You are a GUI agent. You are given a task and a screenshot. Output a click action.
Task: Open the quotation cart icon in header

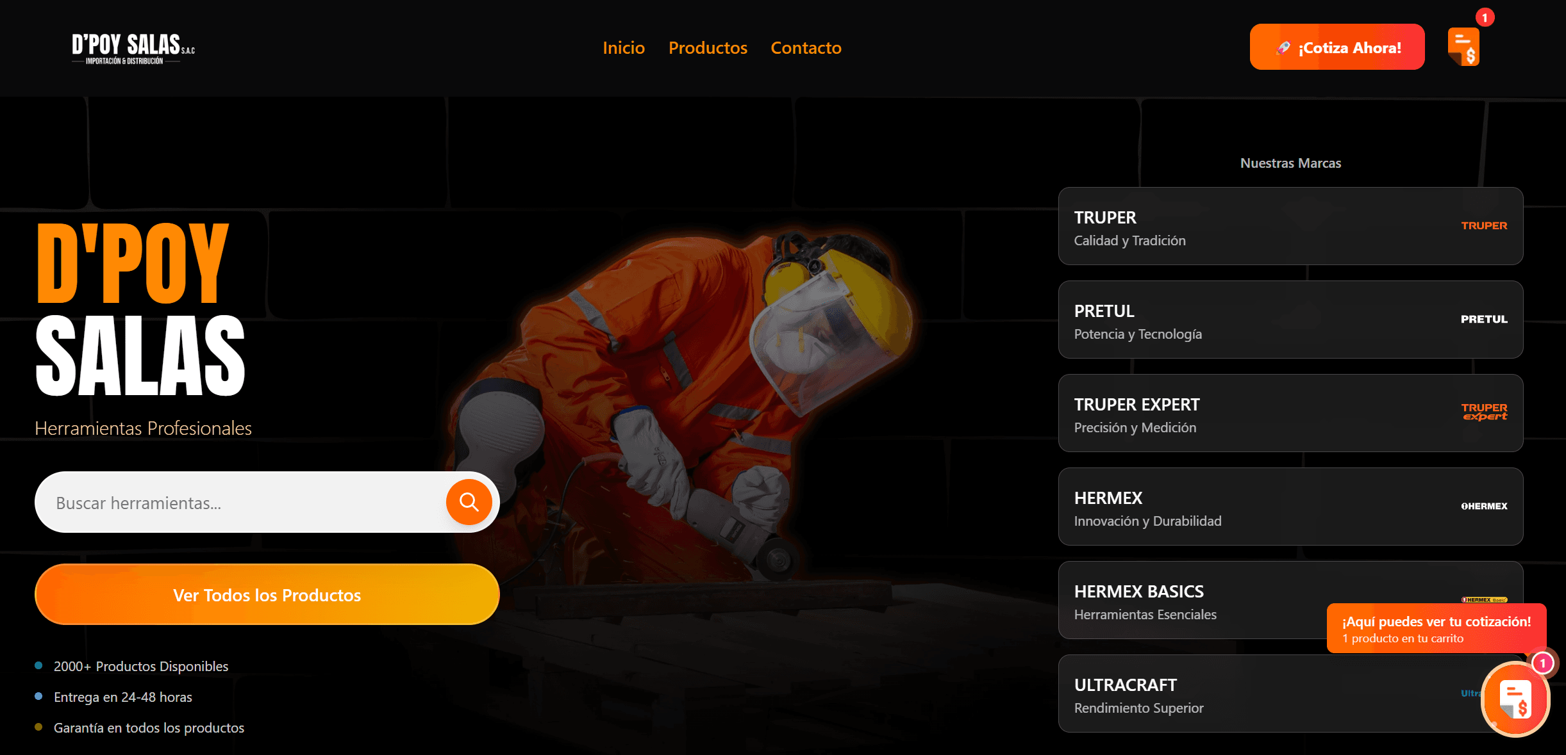tap(1463, 47)
